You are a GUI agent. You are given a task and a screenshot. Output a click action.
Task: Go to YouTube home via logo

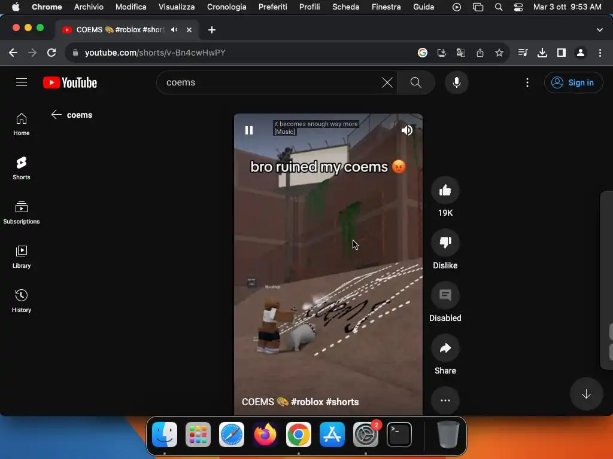[x=70, y=82]
